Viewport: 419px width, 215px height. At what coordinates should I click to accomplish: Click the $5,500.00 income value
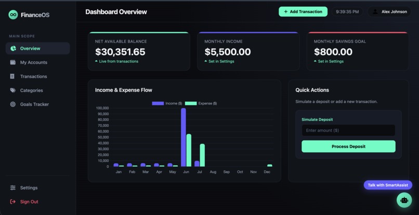[228, 52]
